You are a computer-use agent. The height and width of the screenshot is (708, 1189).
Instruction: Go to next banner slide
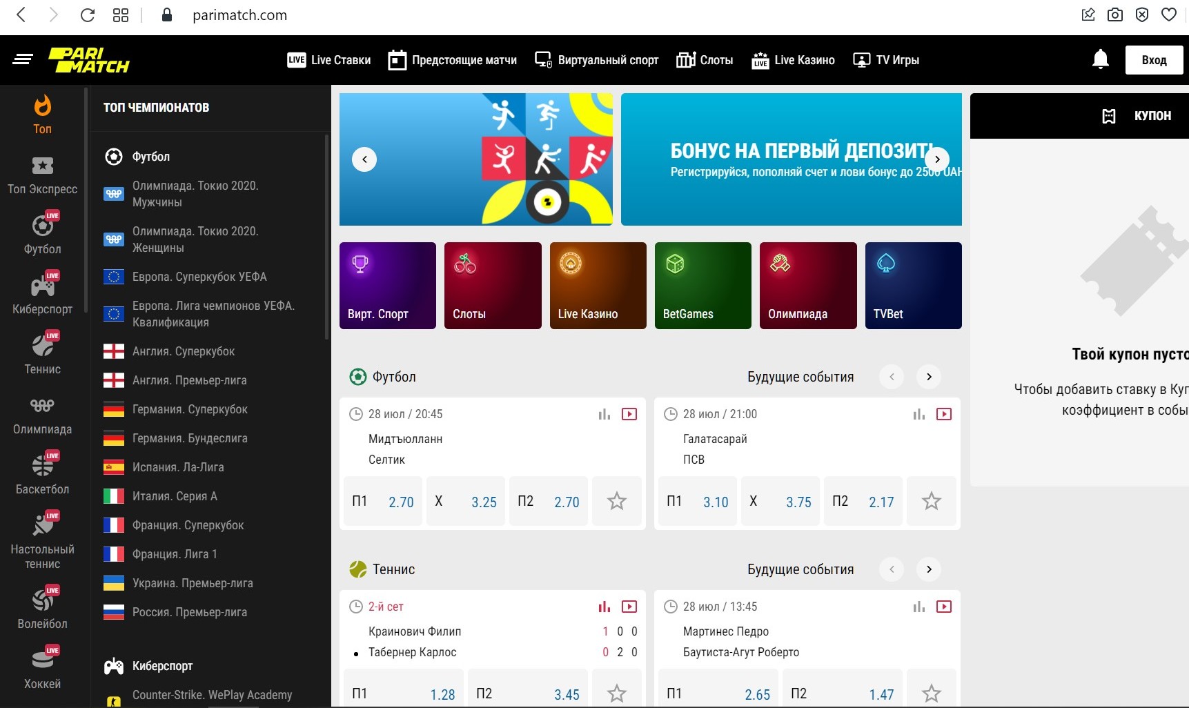937,159
